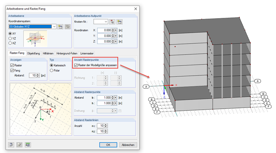Click the Abstand h spinner arrows
The image size is (276, 153).
click(113, 103)
